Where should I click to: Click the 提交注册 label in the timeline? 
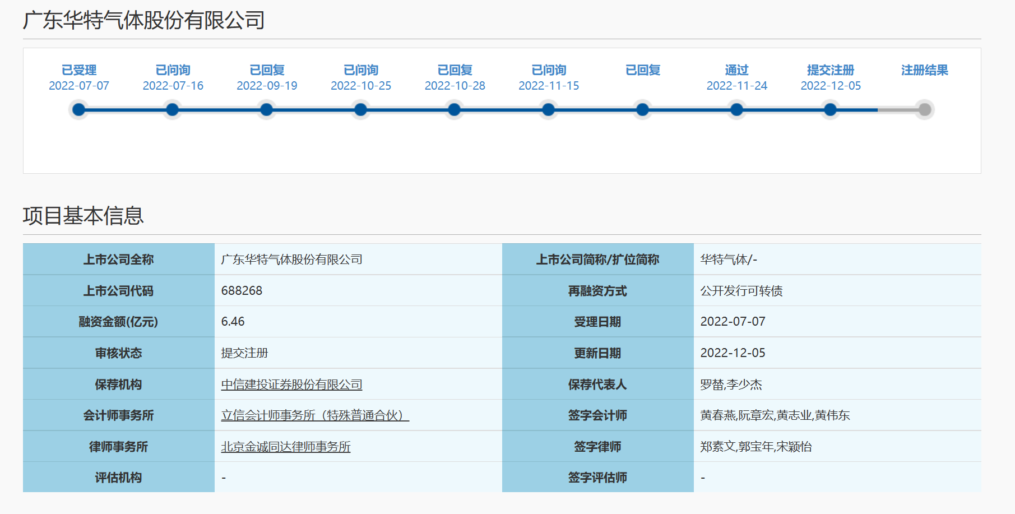(831, 70)
